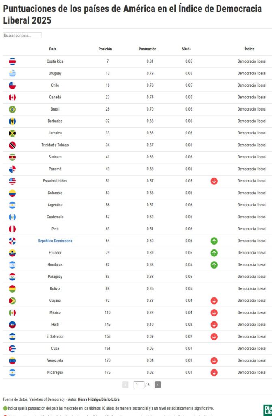Open Varieties of Democracy source link
The width and height of the screenshot is (272, 416).
47,399
